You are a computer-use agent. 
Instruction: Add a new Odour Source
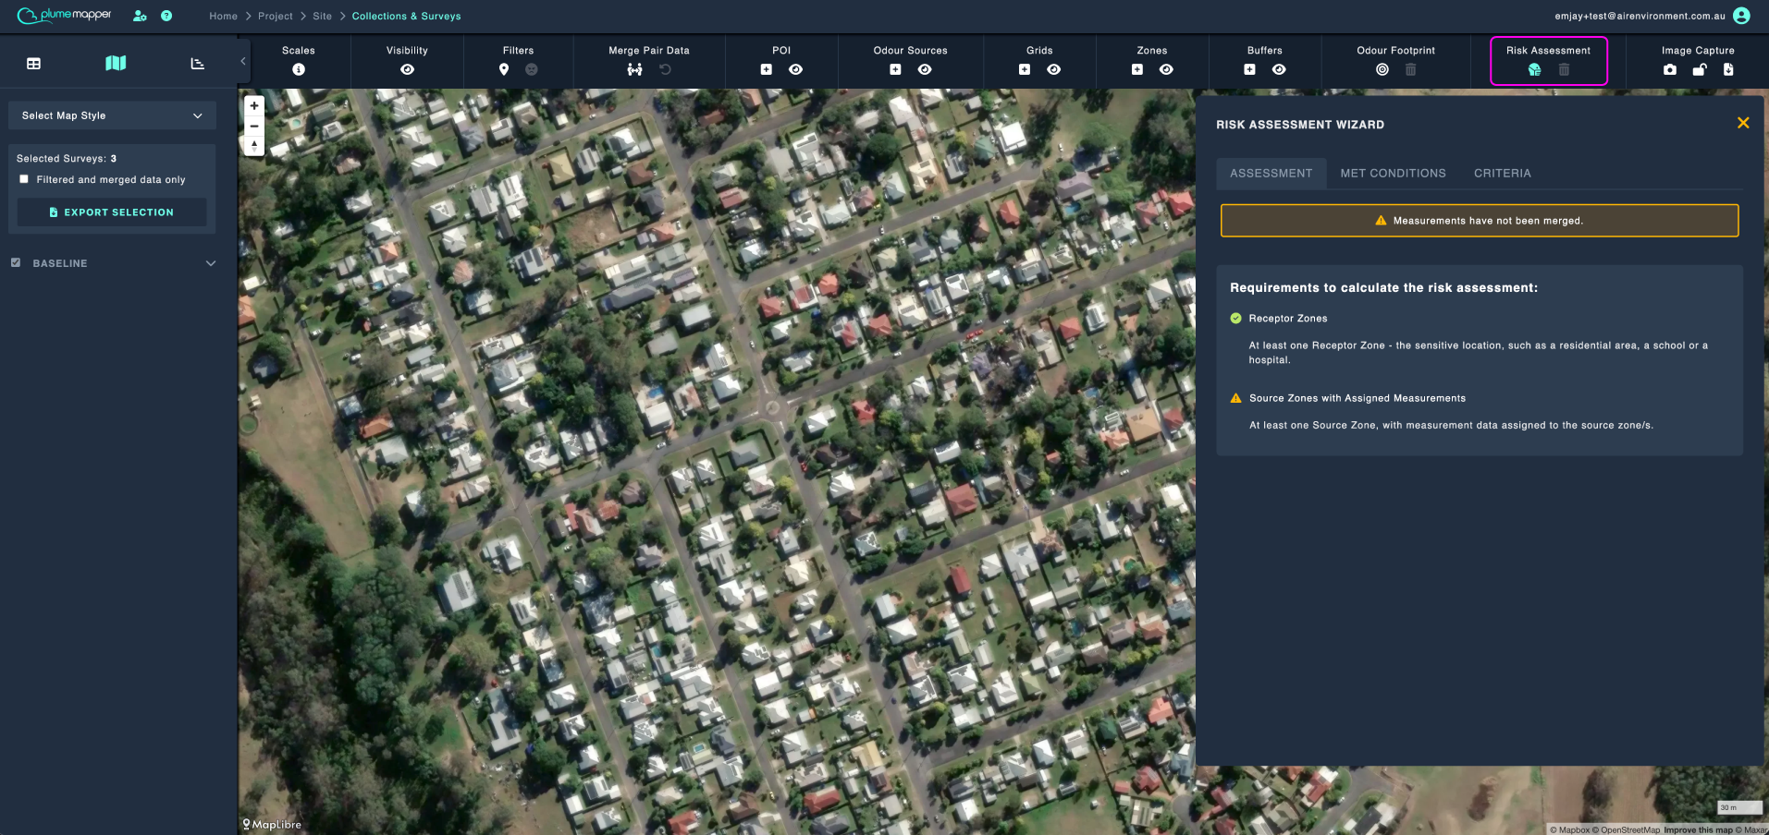click(895, 69)
